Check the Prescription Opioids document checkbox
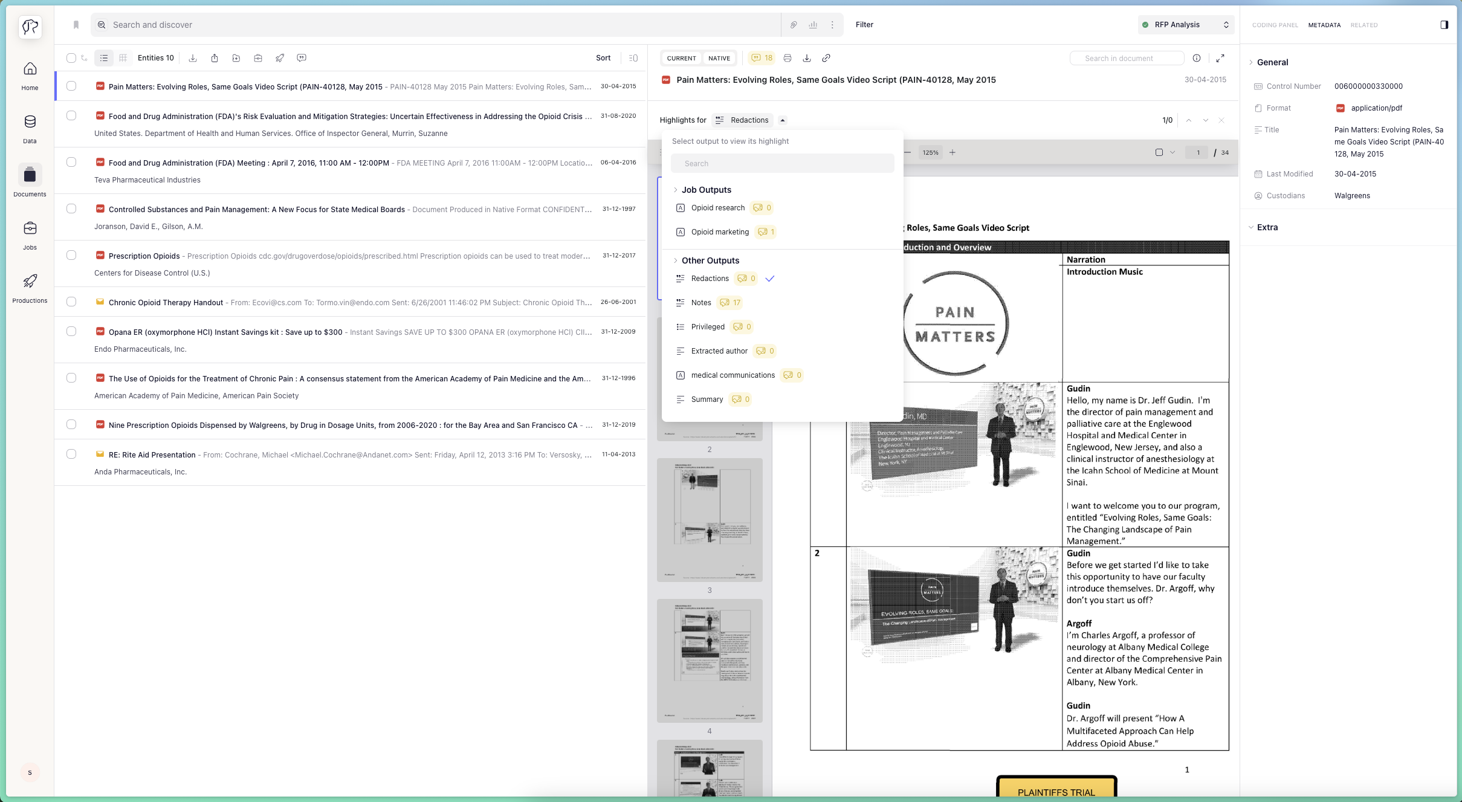This screenshot has width=1462, height=802. 71,255
